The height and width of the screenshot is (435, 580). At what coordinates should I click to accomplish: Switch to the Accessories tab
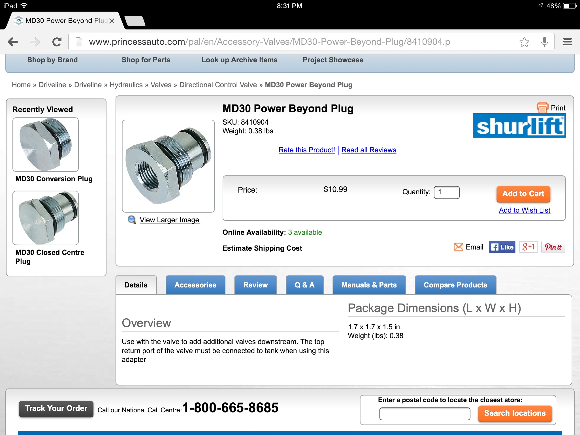195,285
